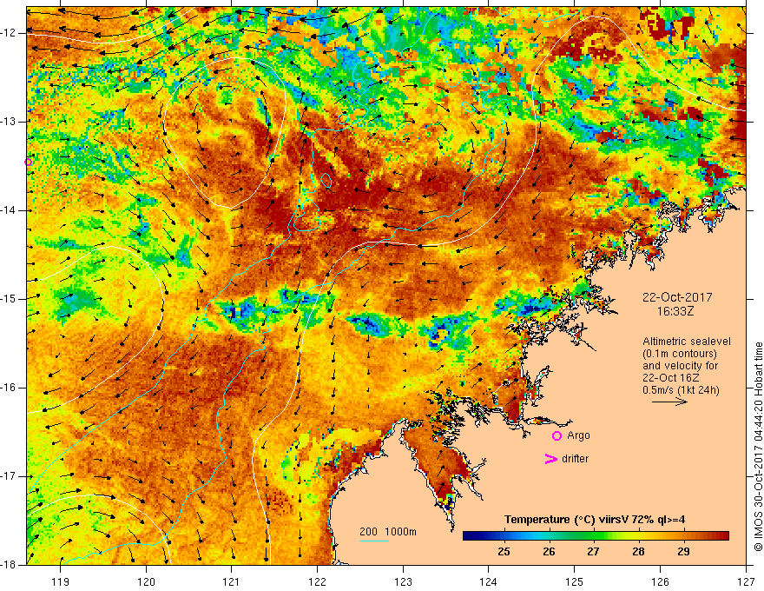Click the temperature color bar legend
This screenshot has width=764, height=591.
tap(596, 536)
